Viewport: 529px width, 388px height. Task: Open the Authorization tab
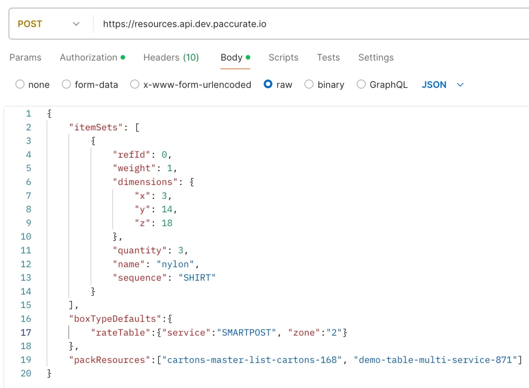pyautogui.click(x=92, y=57)
